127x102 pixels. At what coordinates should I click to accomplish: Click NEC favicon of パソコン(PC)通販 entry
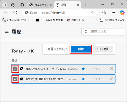[22, 79]
